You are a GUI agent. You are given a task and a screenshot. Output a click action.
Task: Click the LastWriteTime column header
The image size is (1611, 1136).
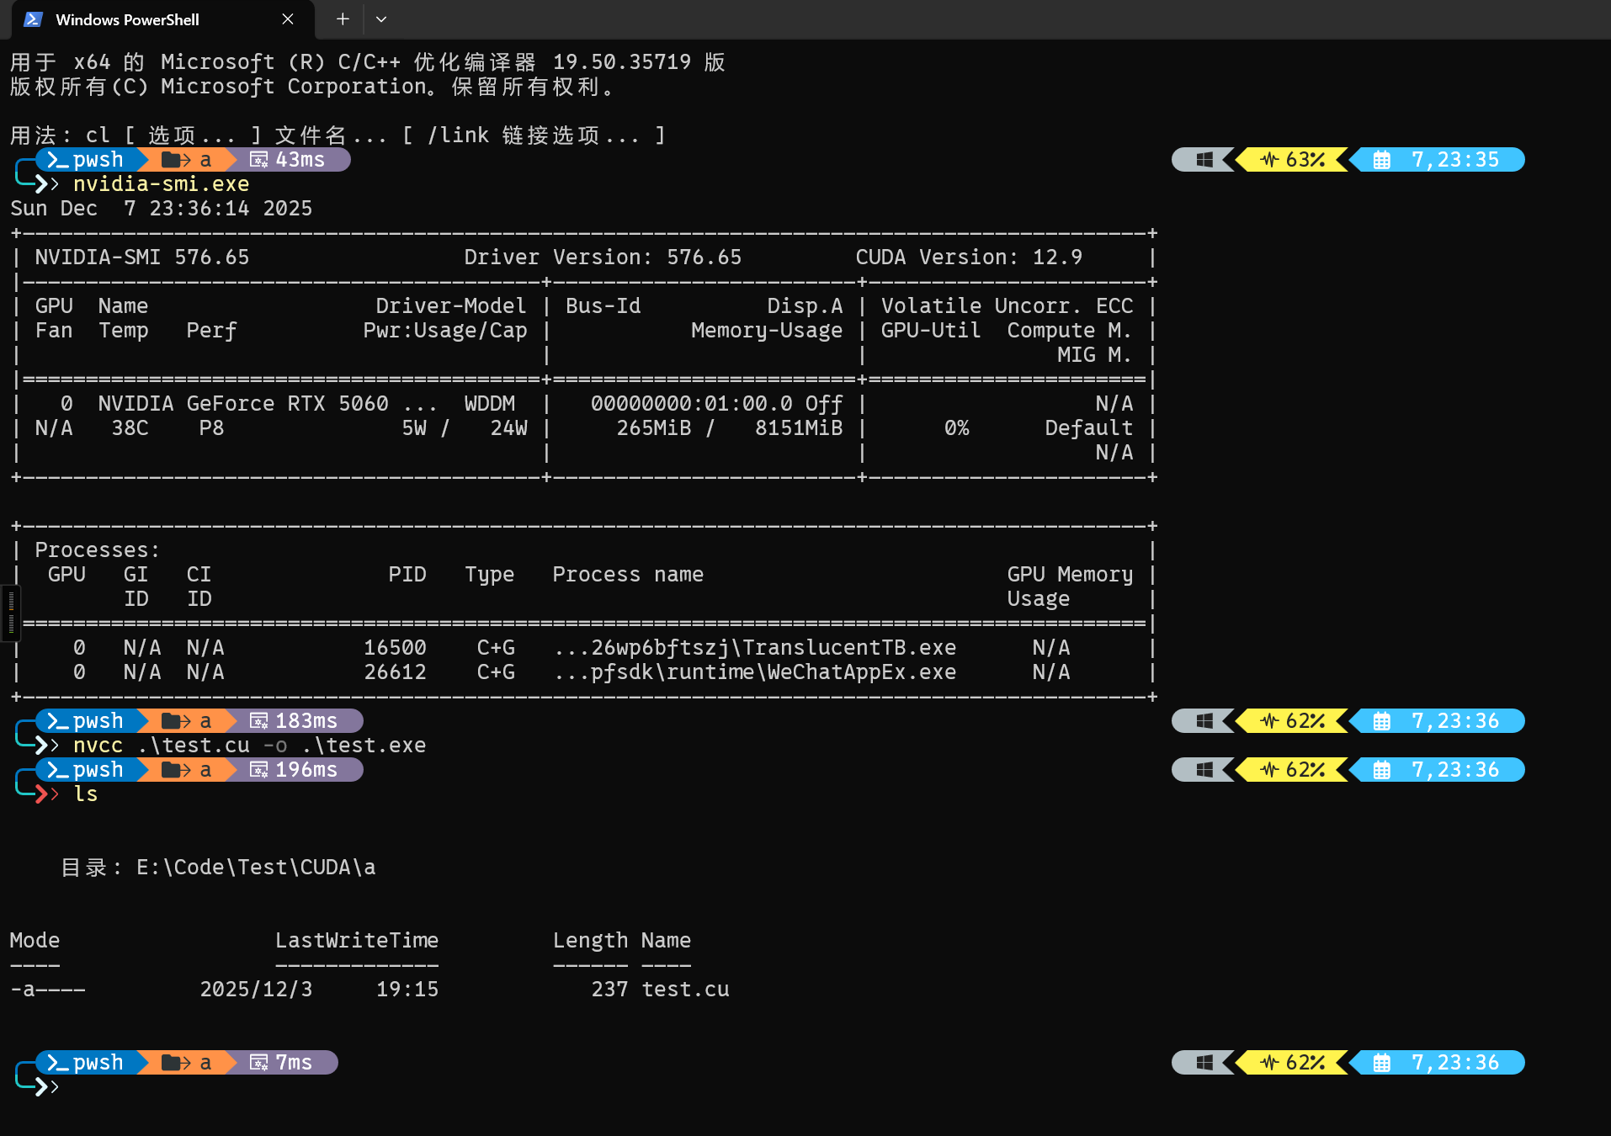(357, 941)
